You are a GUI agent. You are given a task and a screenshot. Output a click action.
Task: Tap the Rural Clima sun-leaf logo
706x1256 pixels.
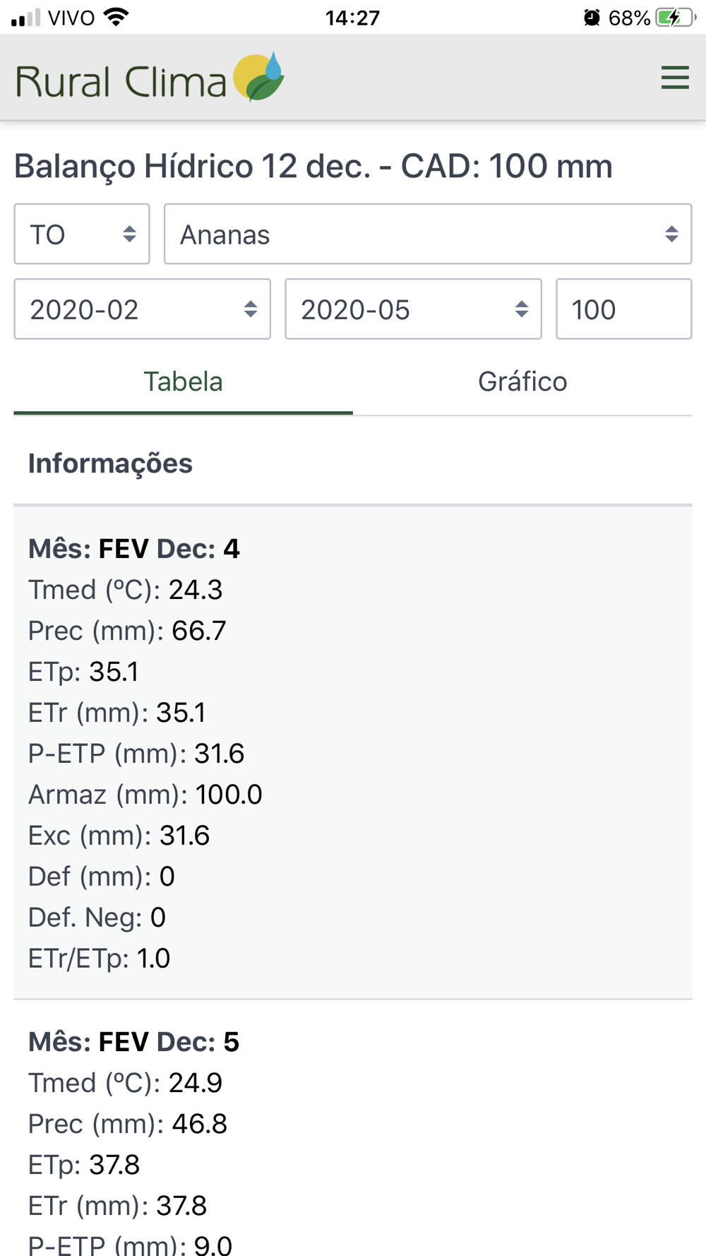click(258, 77)
